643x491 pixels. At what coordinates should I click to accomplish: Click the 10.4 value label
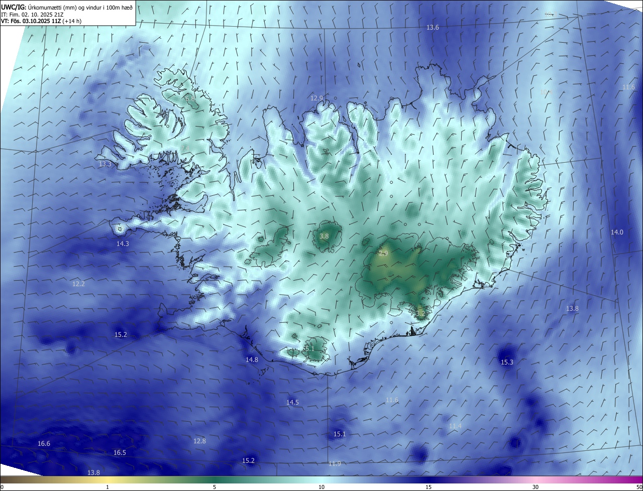pyautogui.click(x=546, y=92)
